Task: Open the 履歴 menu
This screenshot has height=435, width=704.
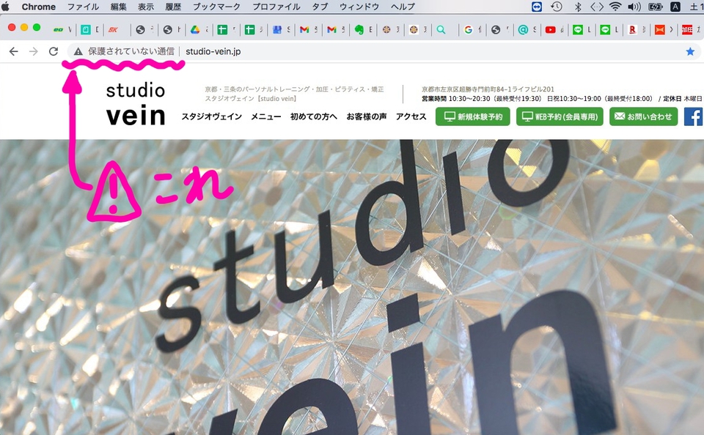Action: coord(173,7)
